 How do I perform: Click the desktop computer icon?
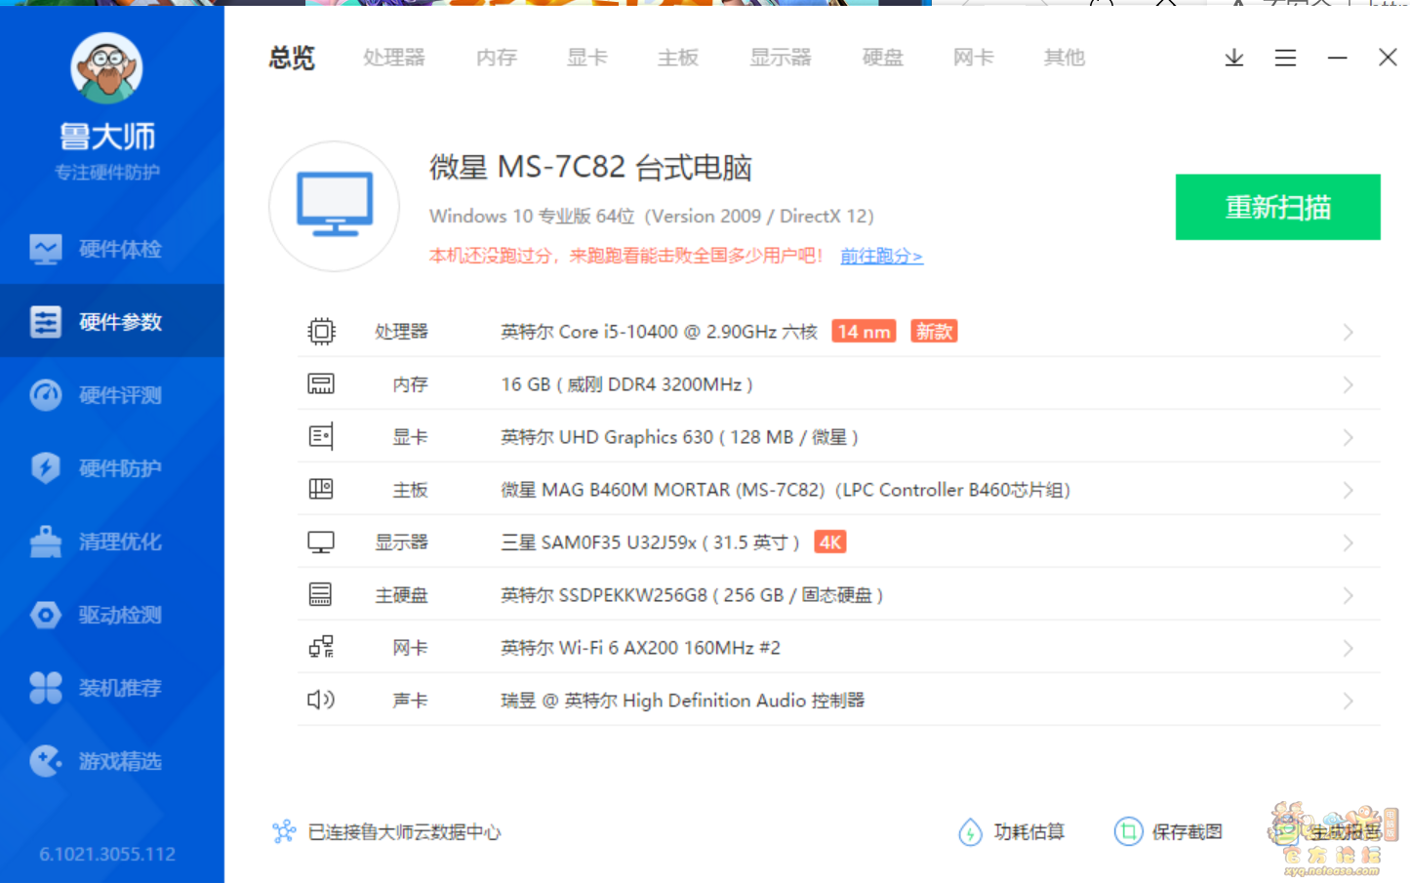[335, 206]
